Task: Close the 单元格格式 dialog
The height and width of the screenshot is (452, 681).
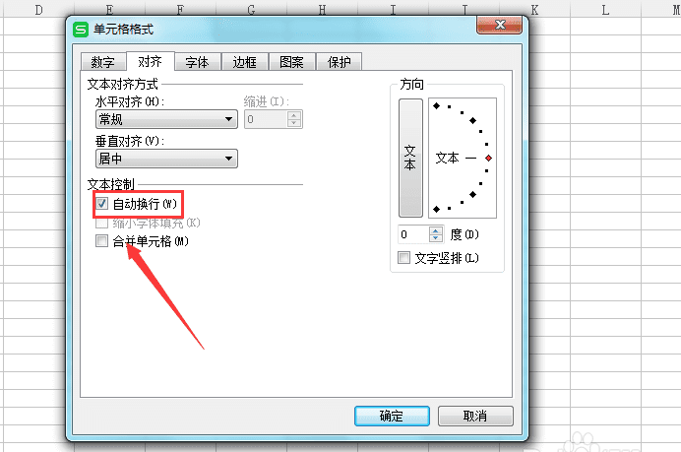Action: [500, 25]
